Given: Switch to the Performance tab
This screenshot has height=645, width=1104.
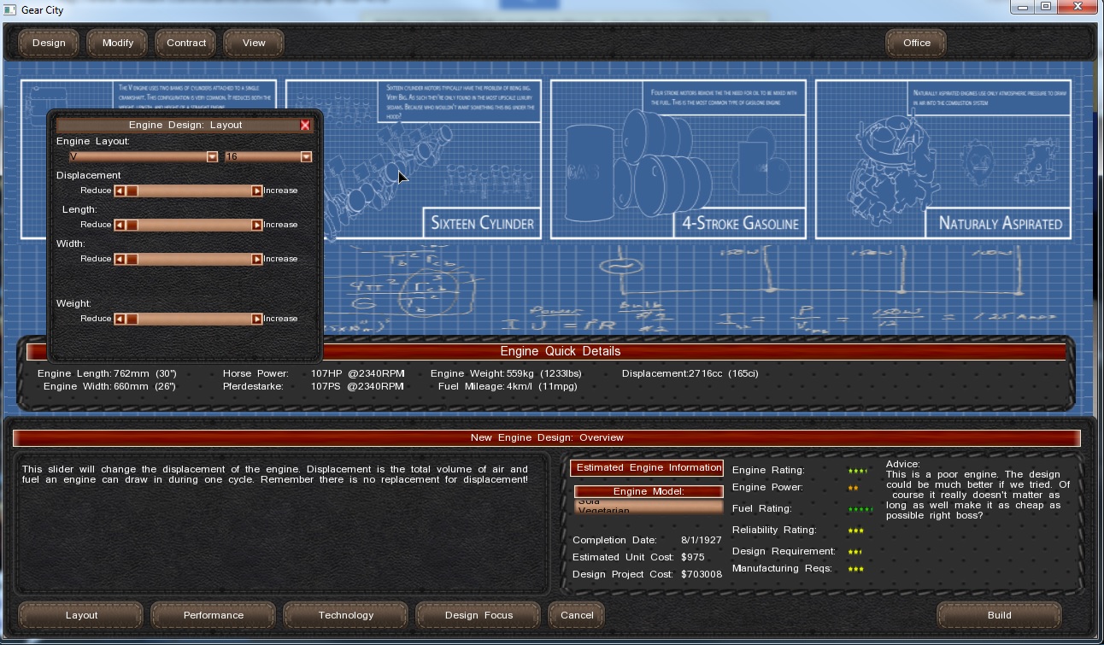Looking at the screenshot, I should click(x=214, y=615).
